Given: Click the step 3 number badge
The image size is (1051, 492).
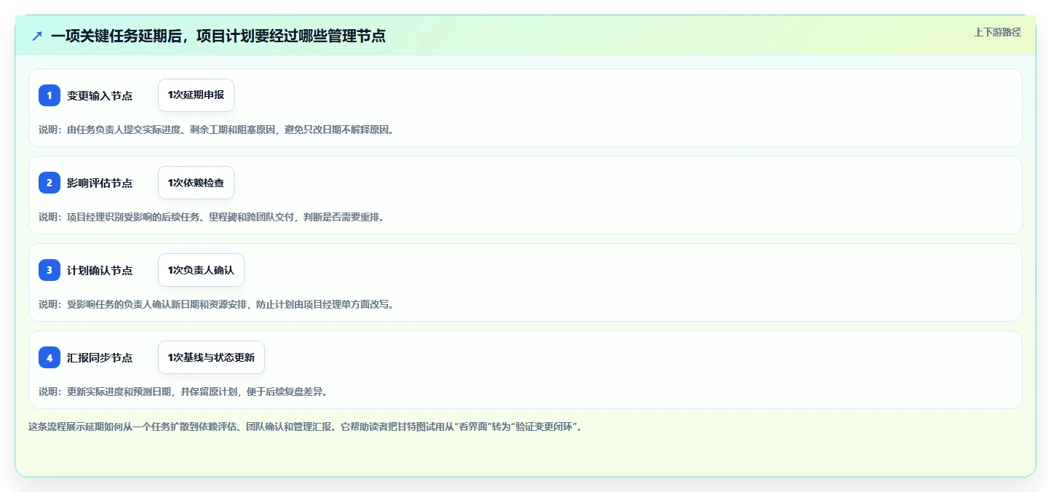Looking at the screenshot, I should tap(49, 270).
